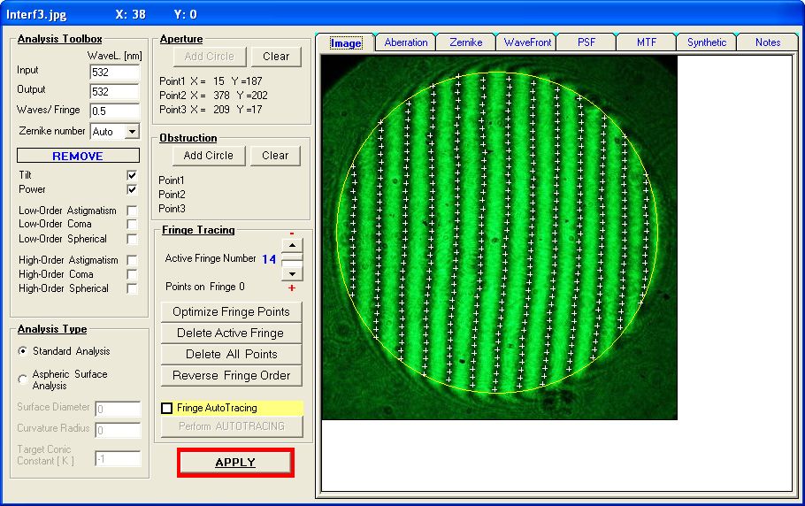This screenshot has width=805, height=506.
Task: Click the interferogram fringe image
Action: (x=499, y=237)
